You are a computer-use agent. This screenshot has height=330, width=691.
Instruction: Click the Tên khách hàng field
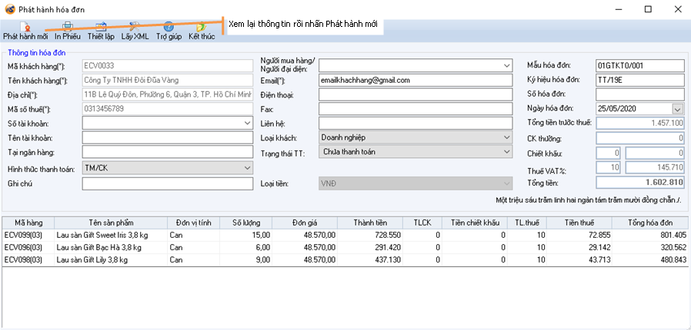click(168, 80)
